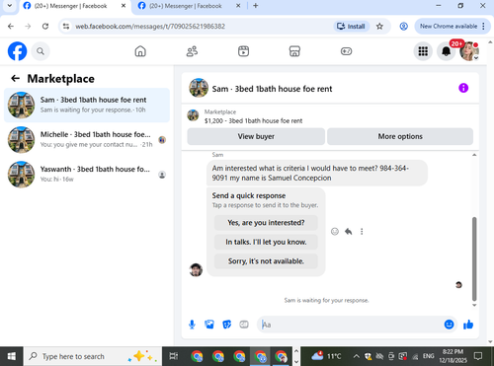Switch to the first Messenger browser tab
This screenshot has width=494, height=366.
(70, 6)
